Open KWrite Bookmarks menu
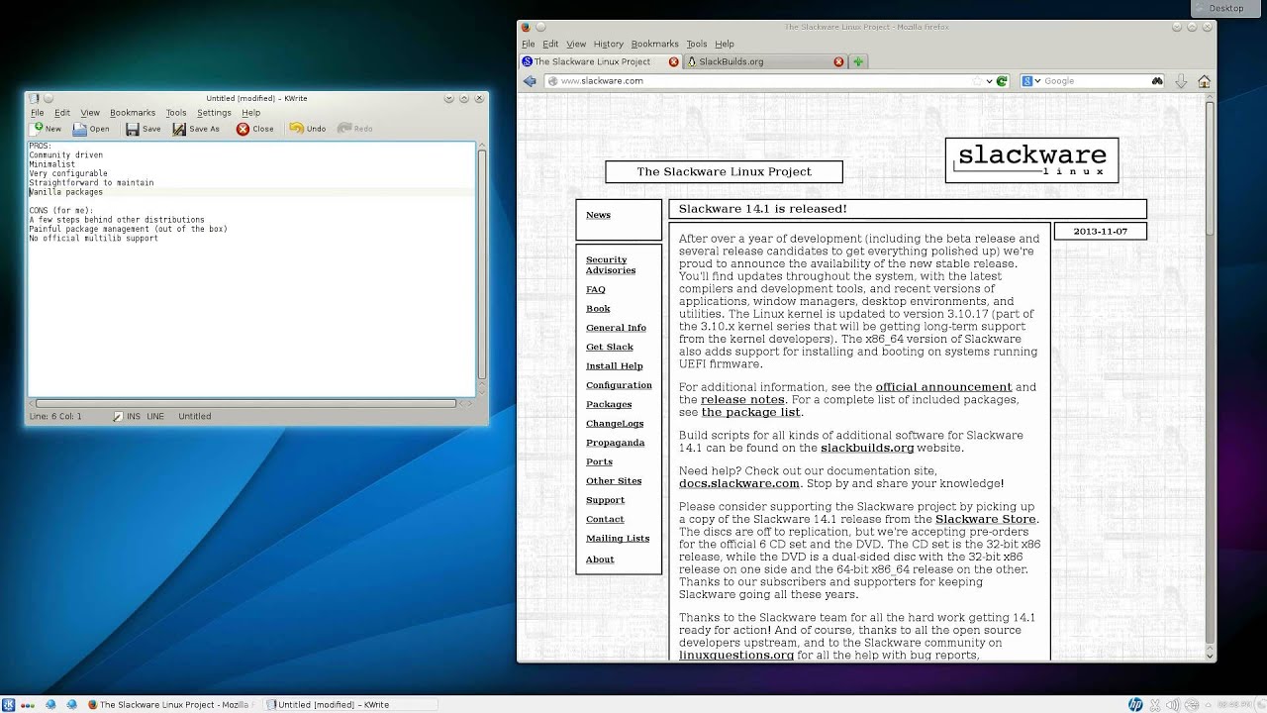 (x=133, y=113)
